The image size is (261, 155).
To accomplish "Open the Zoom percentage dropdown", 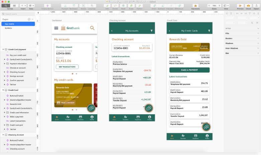I will [214, 6].
